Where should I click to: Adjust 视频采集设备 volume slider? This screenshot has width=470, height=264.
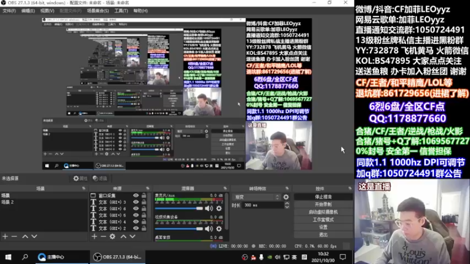(179, 229)
